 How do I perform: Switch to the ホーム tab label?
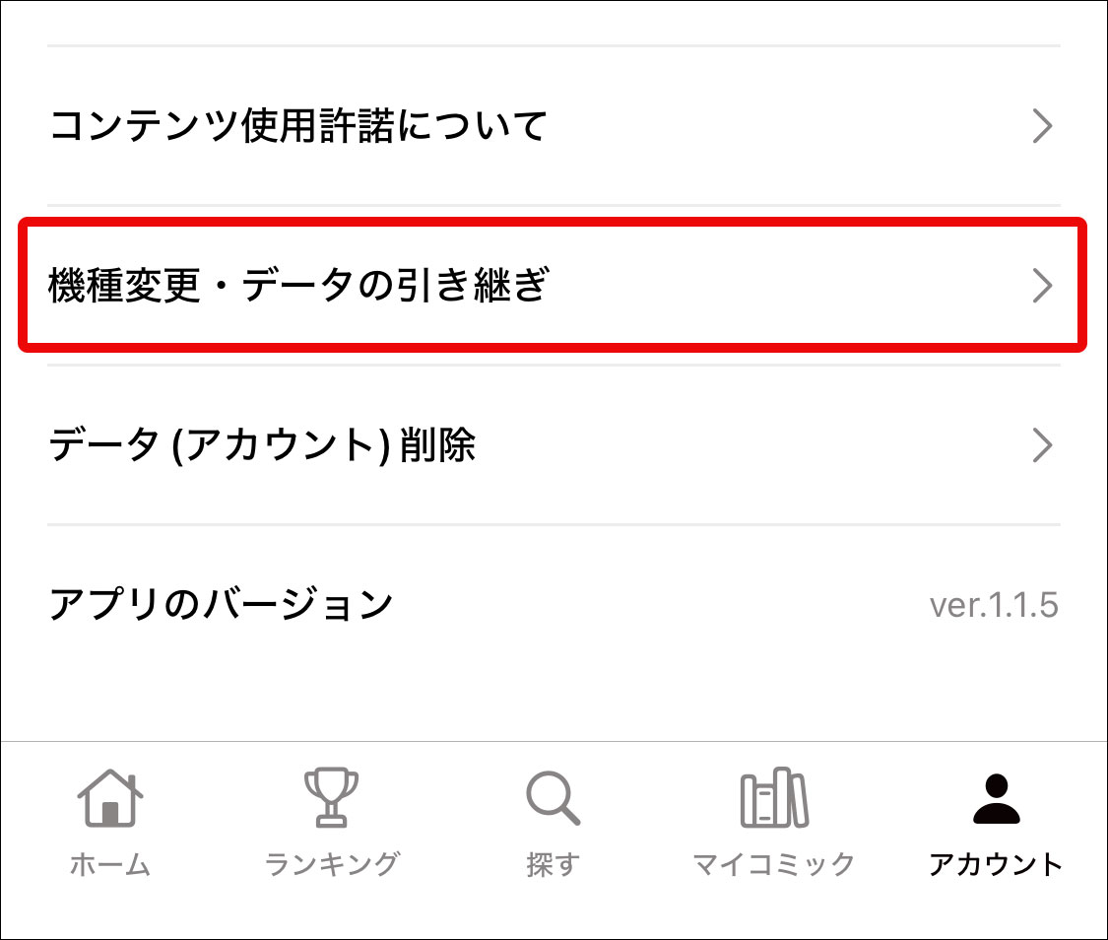pos(110,864)
